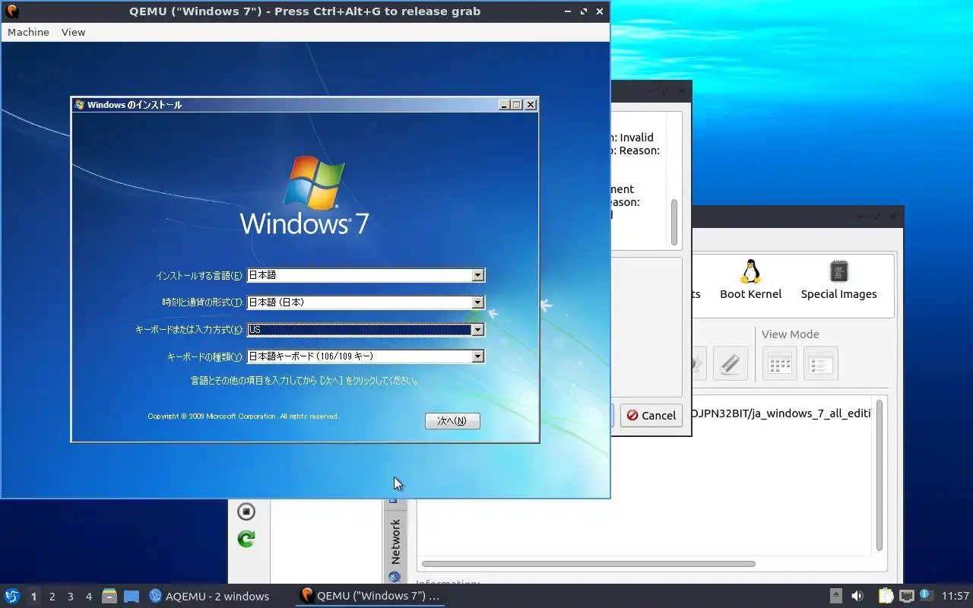This screenshot has width=973, height=608.
Task: Open the keyboard type dropdown
Action: 366,356
